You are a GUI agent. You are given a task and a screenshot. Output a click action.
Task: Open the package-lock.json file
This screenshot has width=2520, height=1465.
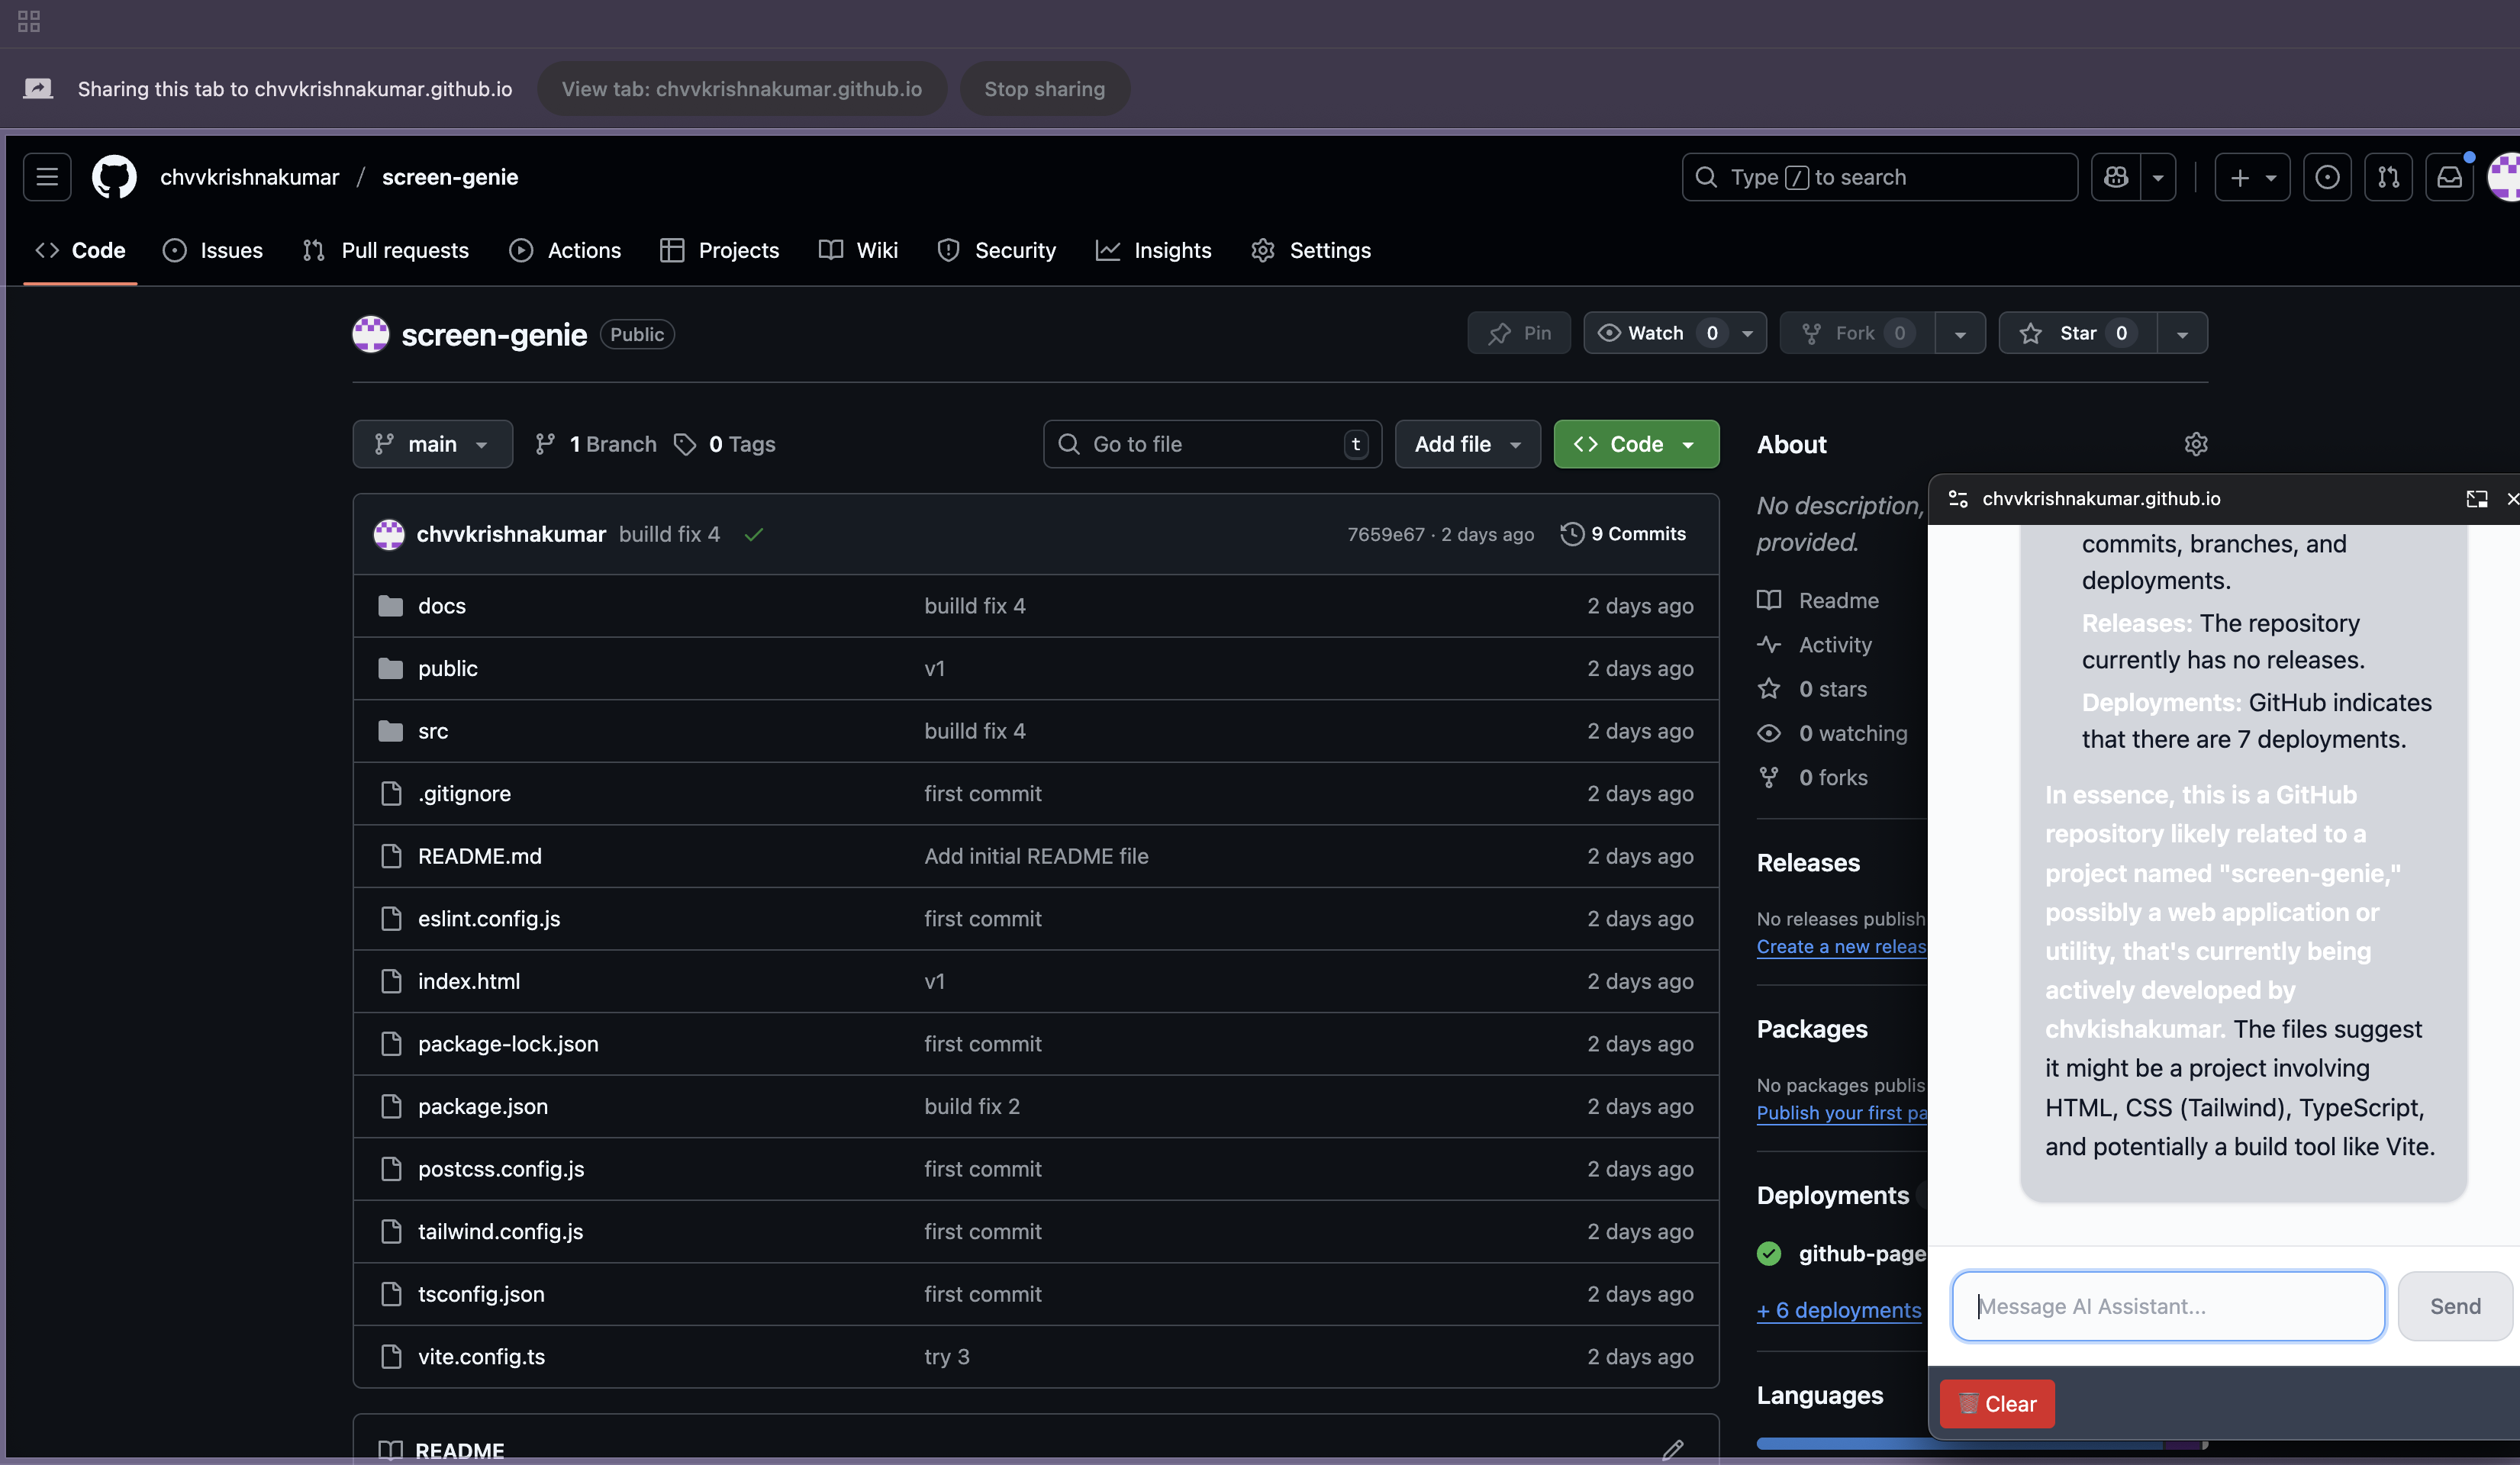tap(508, 1043)
